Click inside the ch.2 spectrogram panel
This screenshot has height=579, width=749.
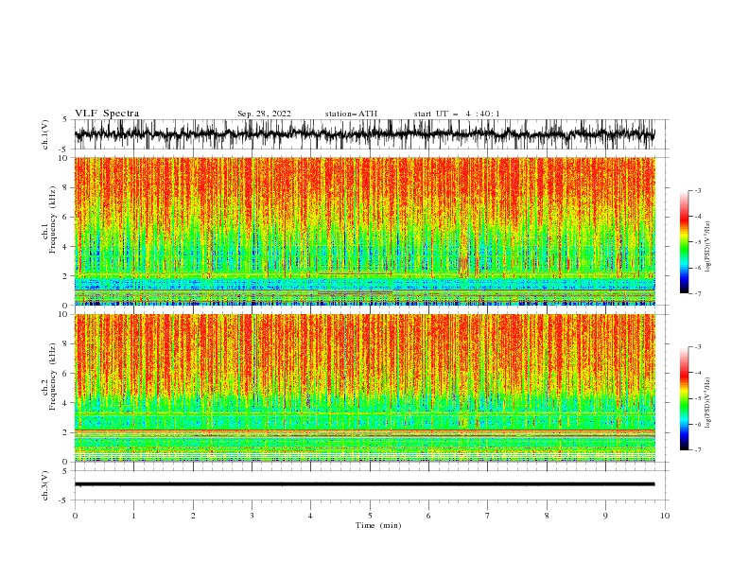365,388
